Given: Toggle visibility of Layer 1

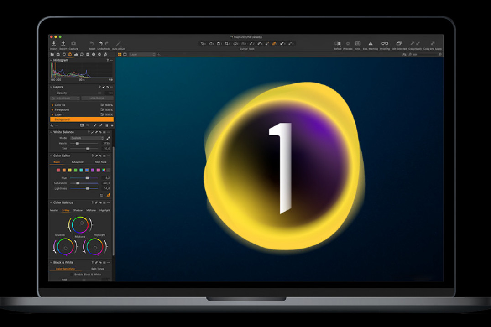Looking at the screenshot, I should tap(52, 114).
